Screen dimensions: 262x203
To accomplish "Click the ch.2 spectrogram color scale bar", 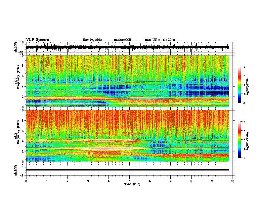I will pos(239,140).
